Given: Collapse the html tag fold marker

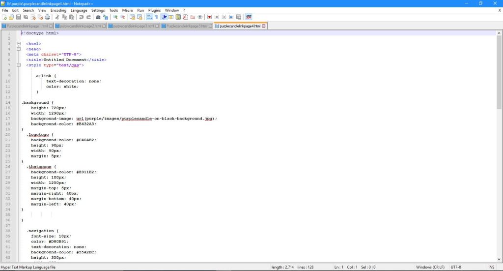Looking at the screenshot, I should (x=19, y=44).
